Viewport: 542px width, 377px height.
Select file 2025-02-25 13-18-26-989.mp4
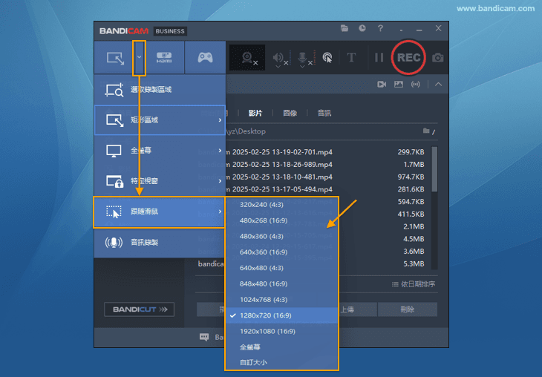(282, 165)
